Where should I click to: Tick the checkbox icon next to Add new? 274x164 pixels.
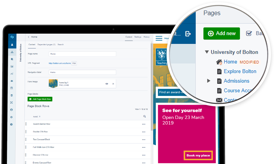click(249, 33)
